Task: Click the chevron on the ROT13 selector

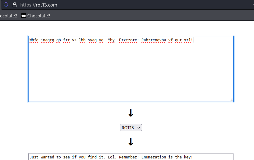Action: click(138, 127)
